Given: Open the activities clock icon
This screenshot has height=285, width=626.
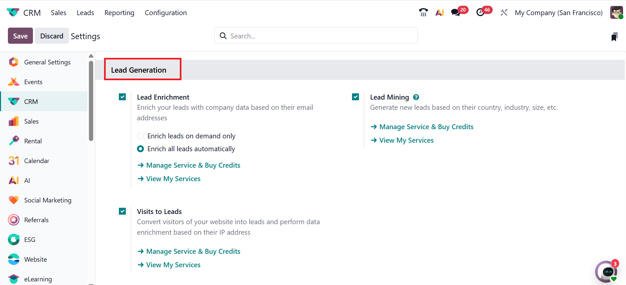Looking at the screenshot, I should click(480, 12).
